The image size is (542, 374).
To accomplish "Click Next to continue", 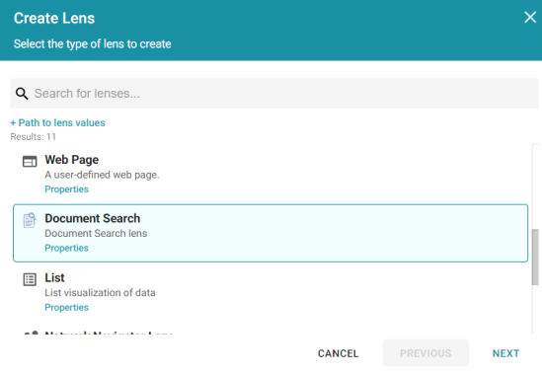I will click(x=505, y=353).
